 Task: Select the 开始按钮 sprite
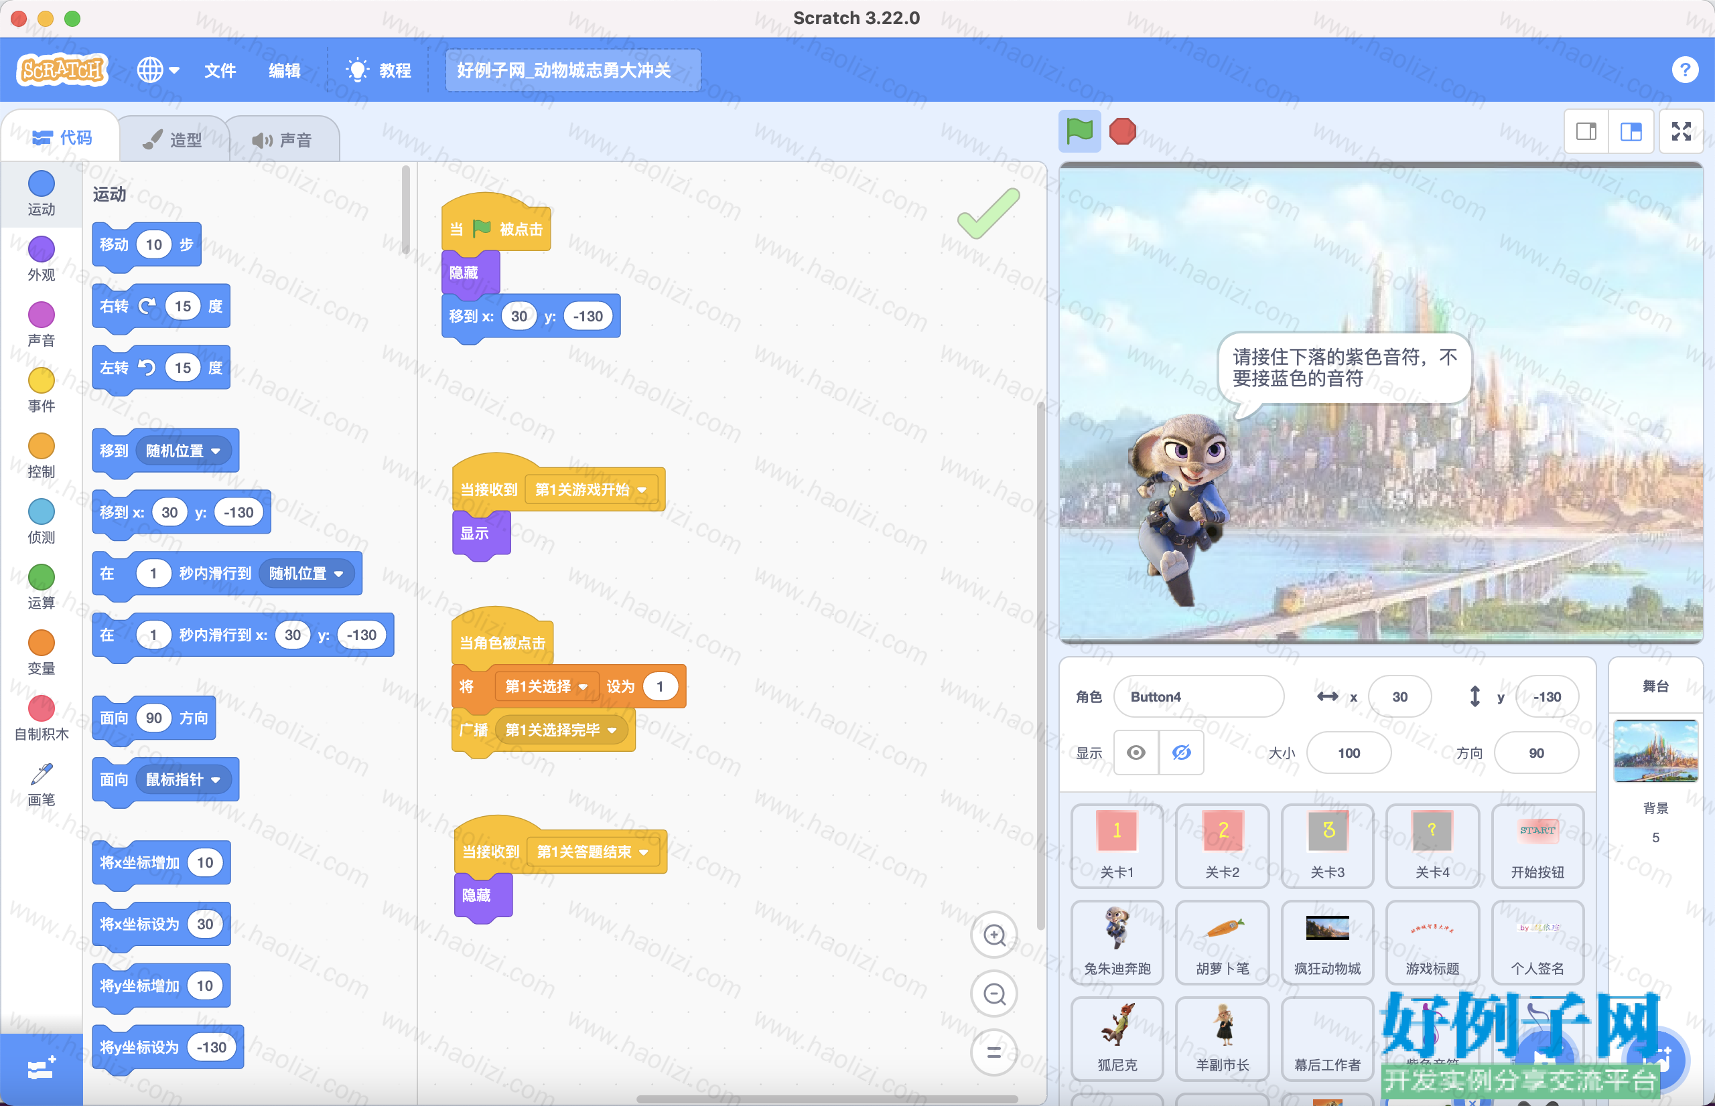coord(1537,846)
